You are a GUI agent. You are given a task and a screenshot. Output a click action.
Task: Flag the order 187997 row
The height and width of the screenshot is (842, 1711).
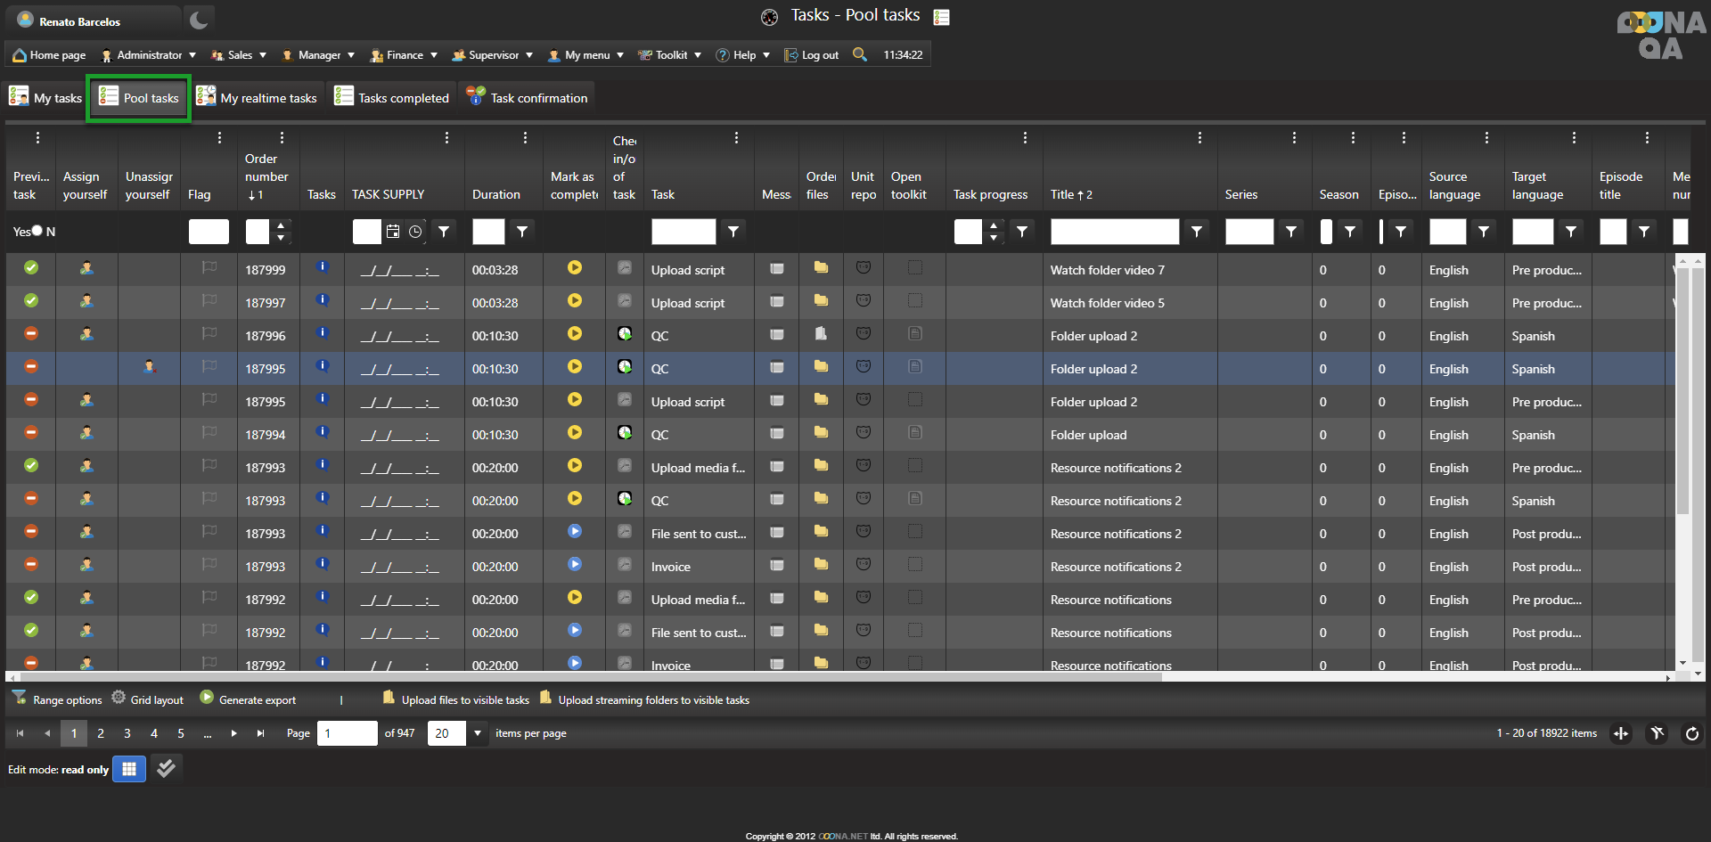(x=209, y=301)
